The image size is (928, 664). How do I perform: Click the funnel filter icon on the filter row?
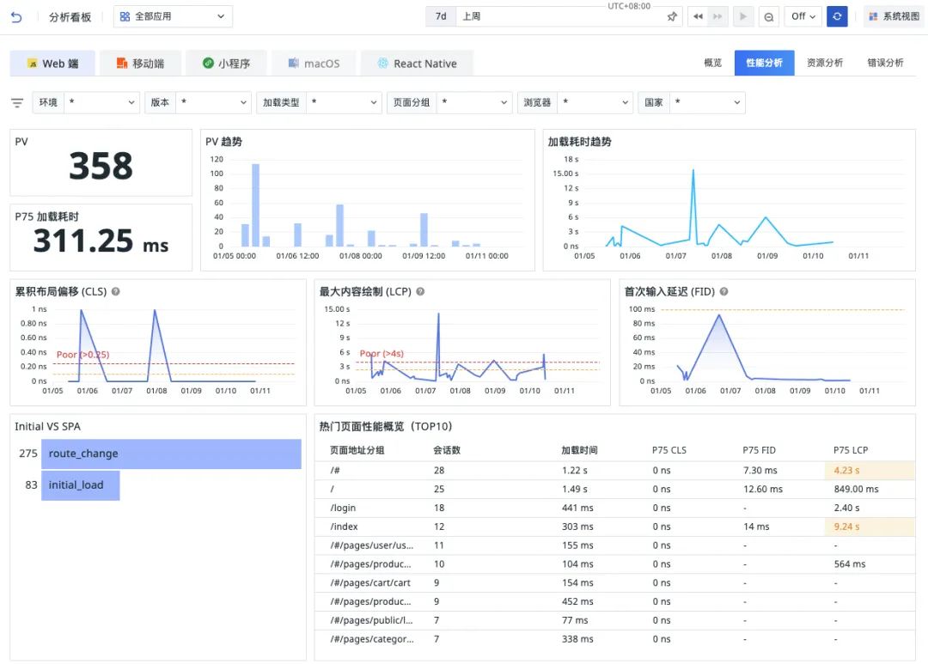17,102
